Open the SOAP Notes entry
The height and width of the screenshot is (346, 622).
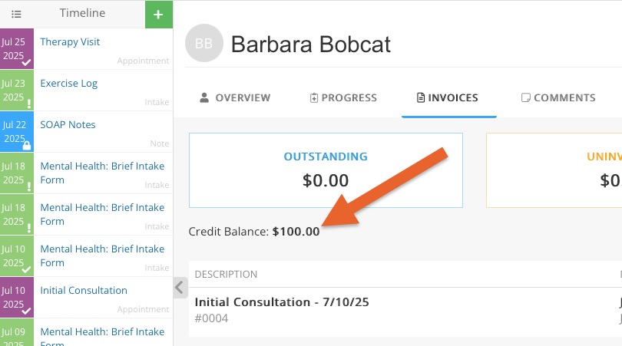click(103, 132)
